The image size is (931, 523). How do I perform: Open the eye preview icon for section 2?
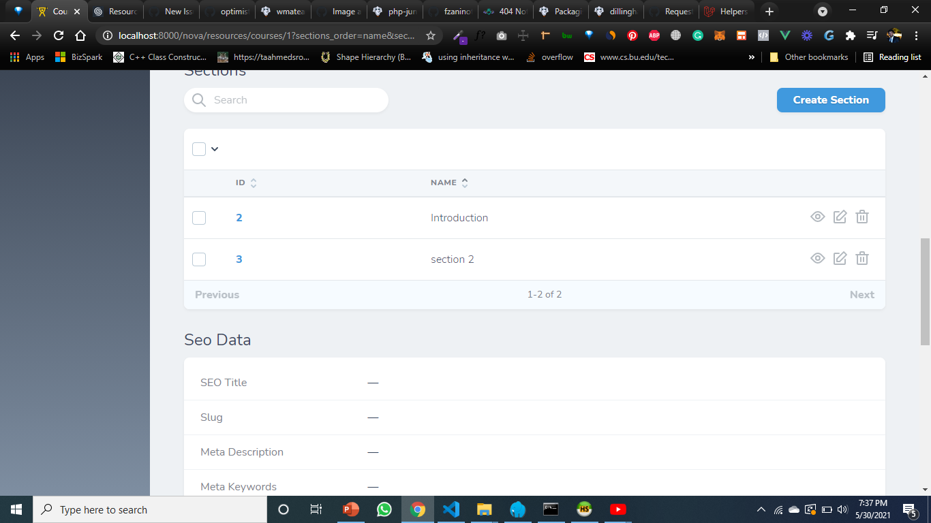pos(817,259)
